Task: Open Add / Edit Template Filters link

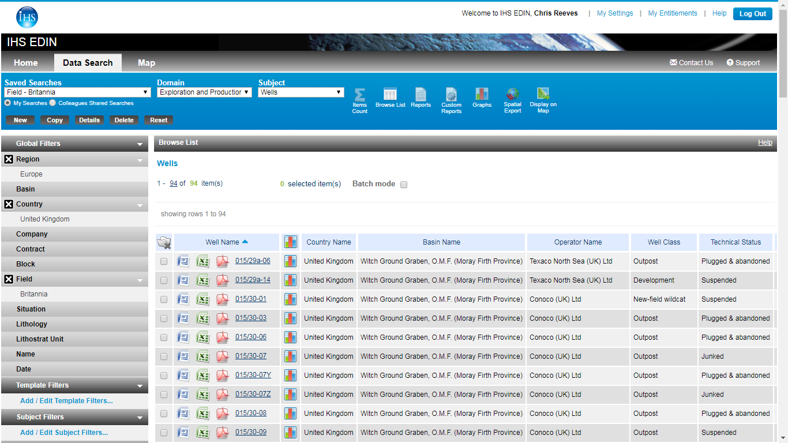Action: click(66, 401)
